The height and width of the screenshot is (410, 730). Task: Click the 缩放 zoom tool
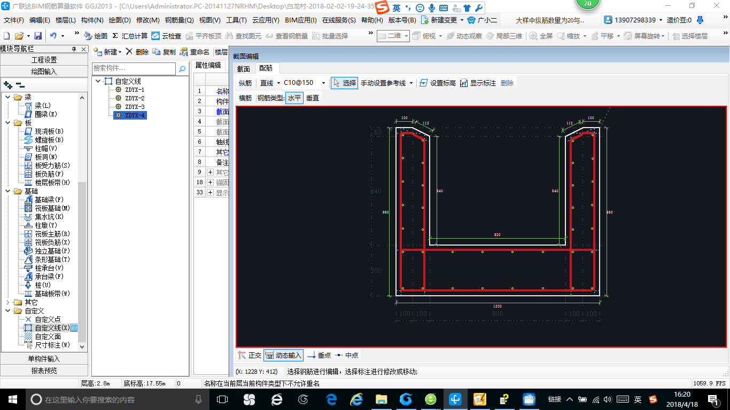coord(568,36)
